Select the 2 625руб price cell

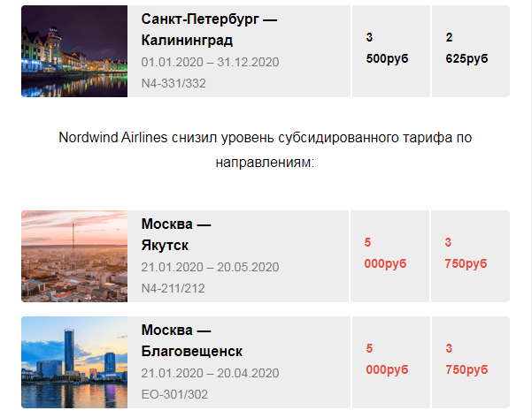pyautogui.click(x=471, y=51)
